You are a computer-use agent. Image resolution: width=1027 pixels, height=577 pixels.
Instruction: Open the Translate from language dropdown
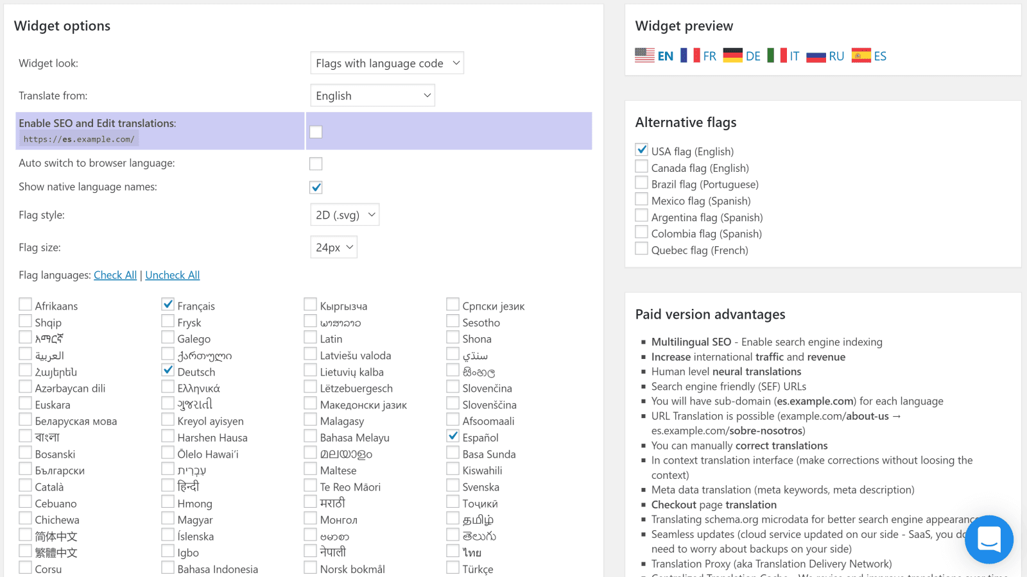pos(372,95)
